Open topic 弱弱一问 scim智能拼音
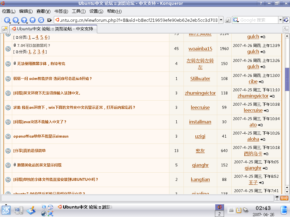The image size is (290, 217). click(x=52, y=79)
